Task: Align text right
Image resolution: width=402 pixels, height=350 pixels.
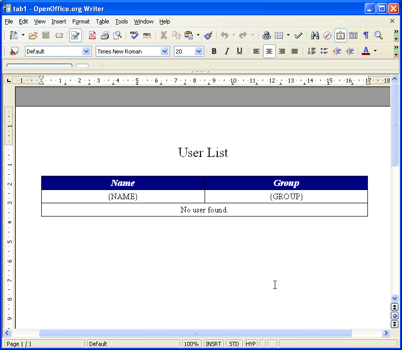Action: (x=282, y=51)
